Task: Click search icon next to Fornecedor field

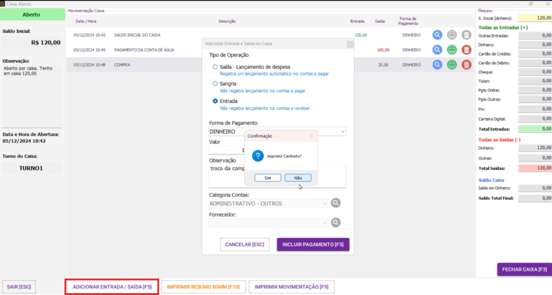Action: click(x=336, y=222)
